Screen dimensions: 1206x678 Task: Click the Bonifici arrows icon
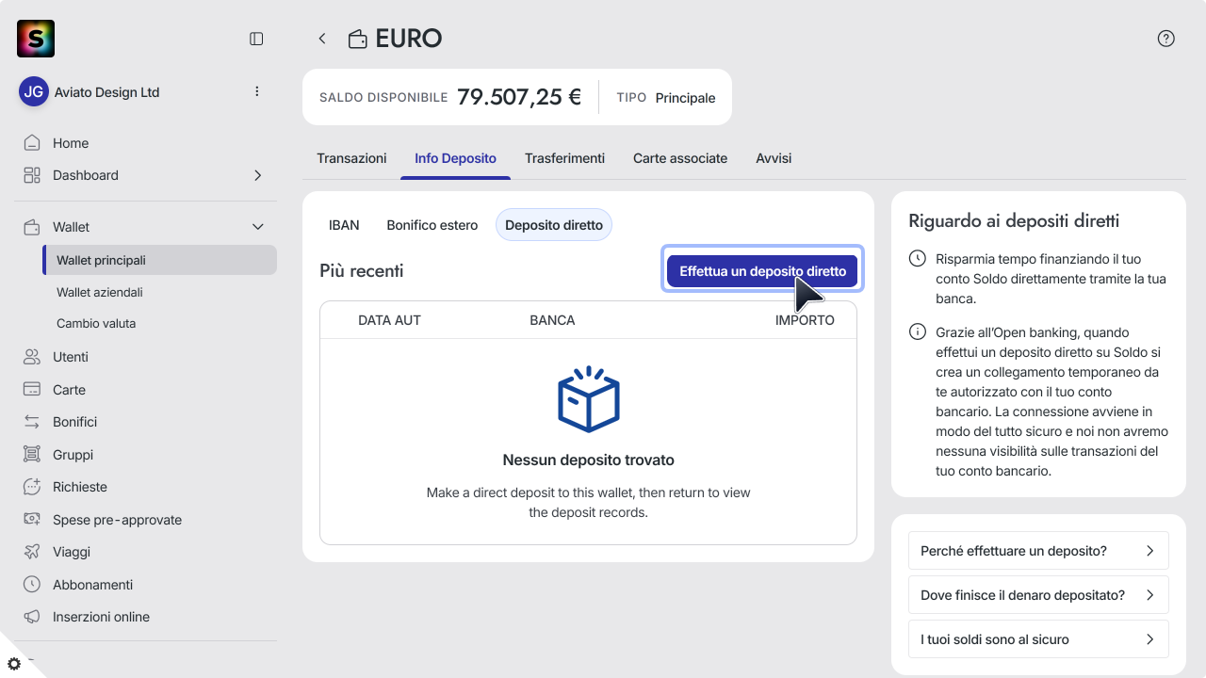tap(32, 422)
